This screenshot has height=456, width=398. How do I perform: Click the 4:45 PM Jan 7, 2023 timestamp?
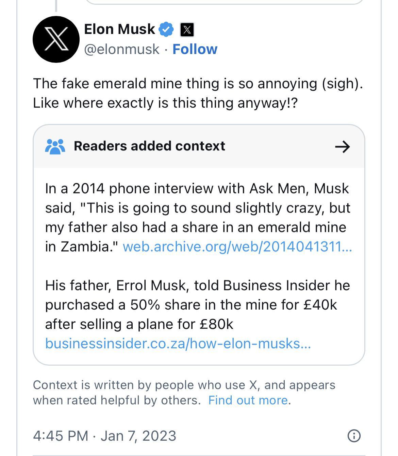point(105,436)
